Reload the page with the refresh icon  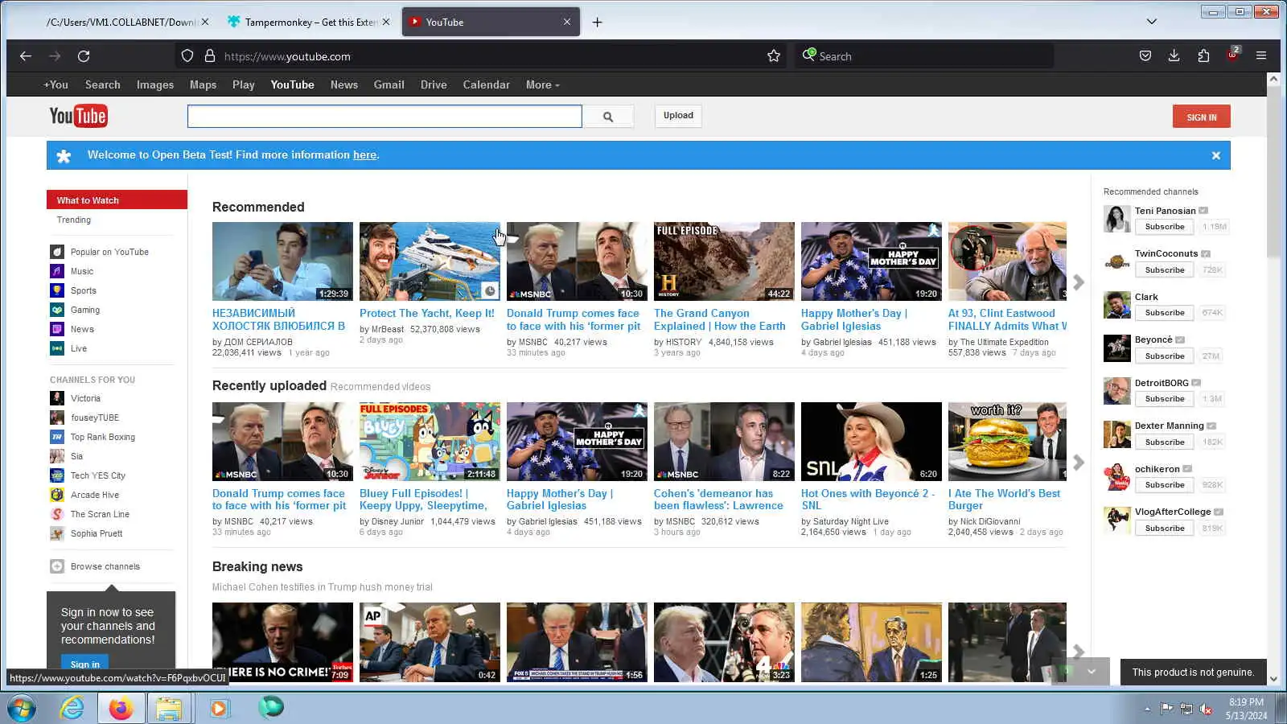coord(84,56)
